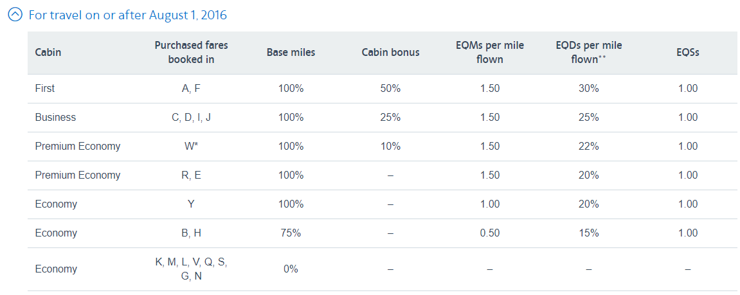740x295 pixels.
Task: Select the 0.50 EQMs value
Action: [490, 233]
